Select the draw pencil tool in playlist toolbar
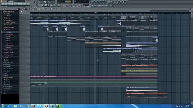Screen dimensions: 193x108 click(x=24, y=9)
